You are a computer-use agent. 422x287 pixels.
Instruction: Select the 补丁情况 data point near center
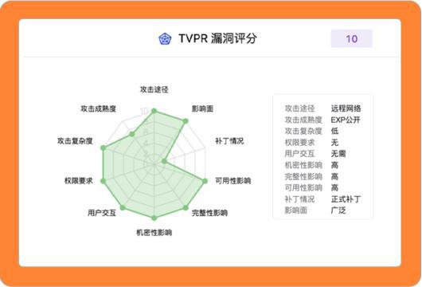click(164, 161)
